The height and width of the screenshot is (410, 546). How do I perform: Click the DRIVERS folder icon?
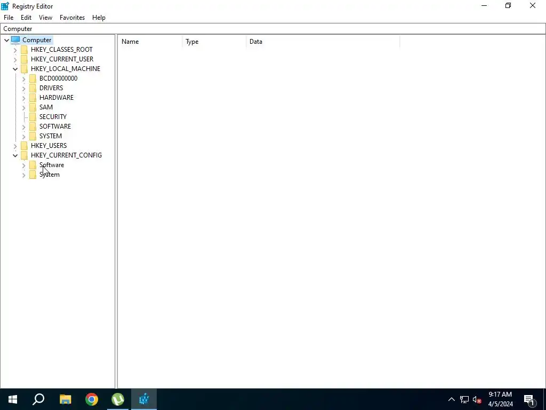[33, 88]
